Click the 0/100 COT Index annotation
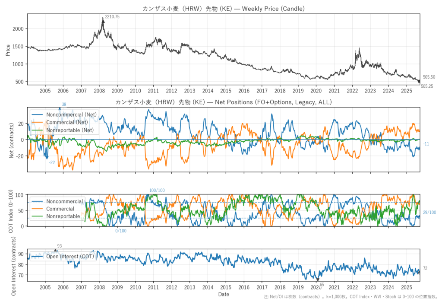This screenshot has width=442, height=302. (121, 231)
